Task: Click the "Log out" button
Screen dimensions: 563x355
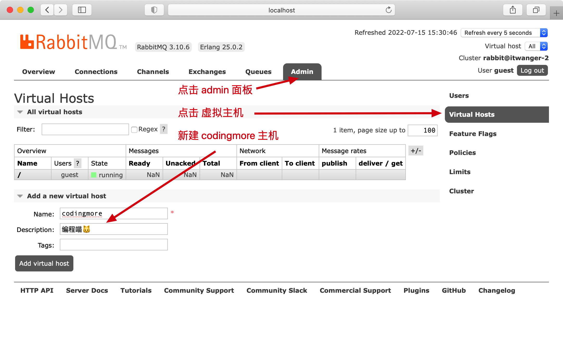Action: [x=532, y=70]
